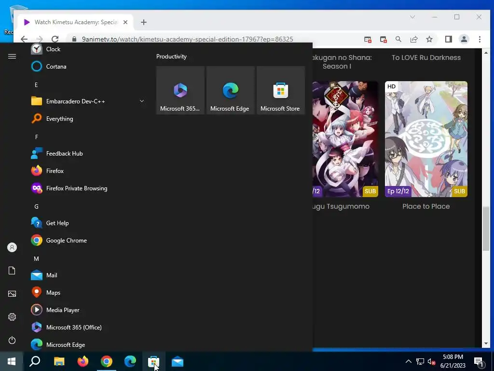Expand the Start menu hamburger navigation
This screenshot has height=371, width=494.
pyautogui.click(x=12, y=56)
